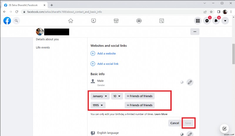The height and width of the screenshot is (136, 235).
Task: Click the share page icon in address bar
Action: [205, 12]
